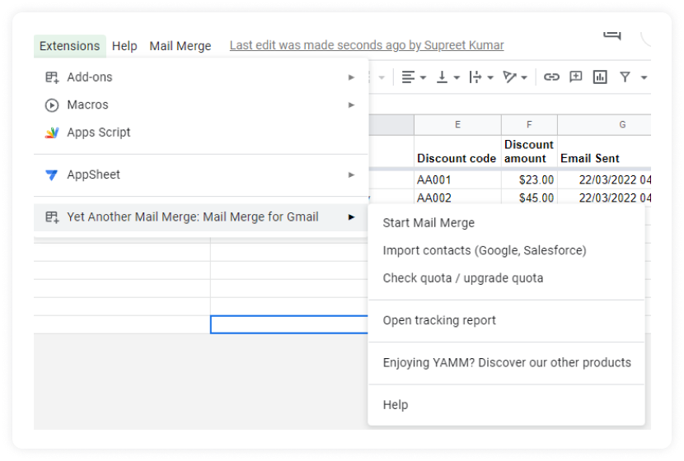Click the insert chart icon
Image resolution: width=684 pixels, height=461 pixels.
pos(600,77)
